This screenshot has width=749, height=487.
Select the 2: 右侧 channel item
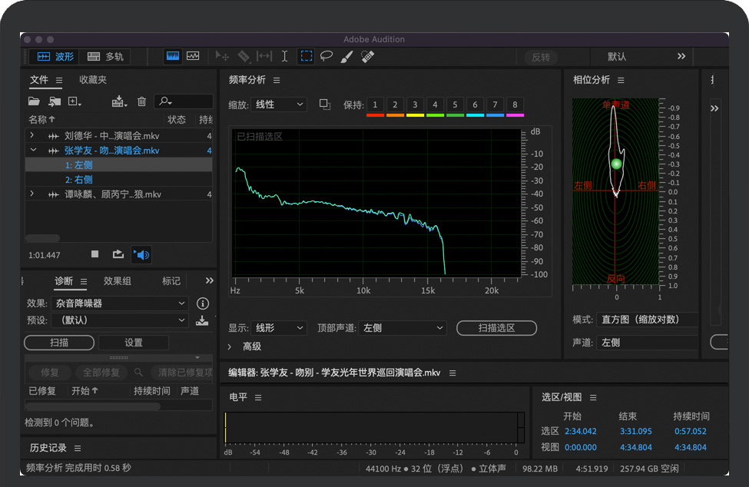click(78, 180)
